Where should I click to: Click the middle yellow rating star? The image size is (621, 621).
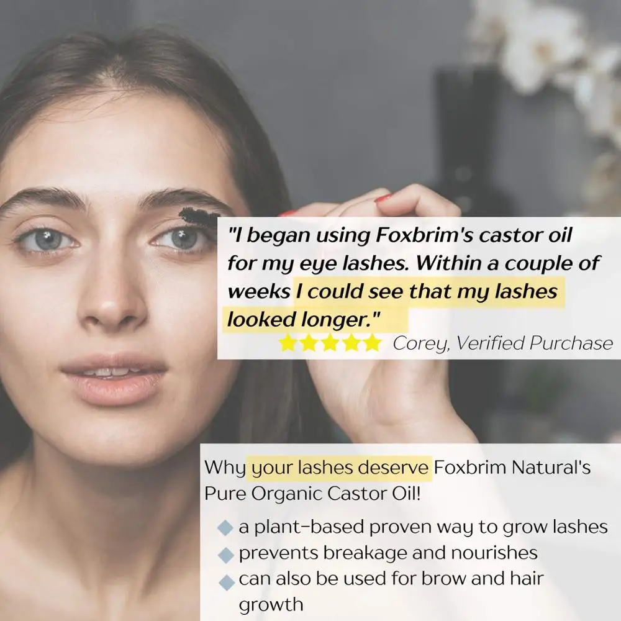[x=330, y=343]
